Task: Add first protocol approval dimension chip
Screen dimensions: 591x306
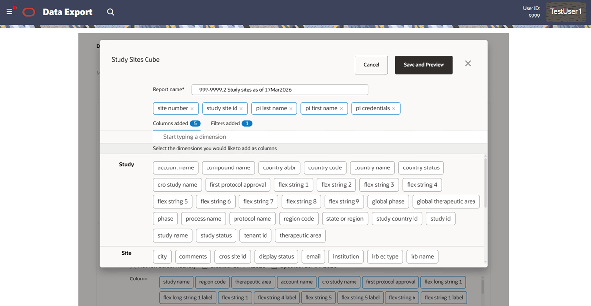Action: 237,185
